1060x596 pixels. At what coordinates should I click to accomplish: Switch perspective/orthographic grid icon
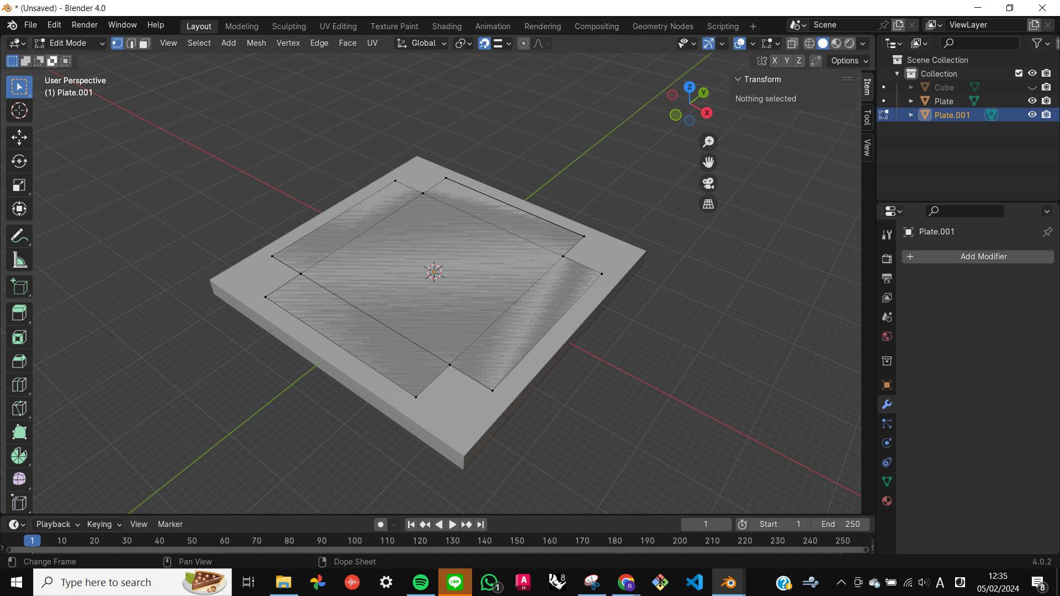tap(708, 204)
